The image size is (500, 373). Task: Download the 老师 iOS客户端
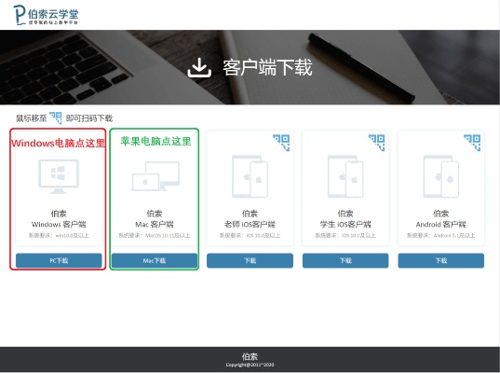250,260
